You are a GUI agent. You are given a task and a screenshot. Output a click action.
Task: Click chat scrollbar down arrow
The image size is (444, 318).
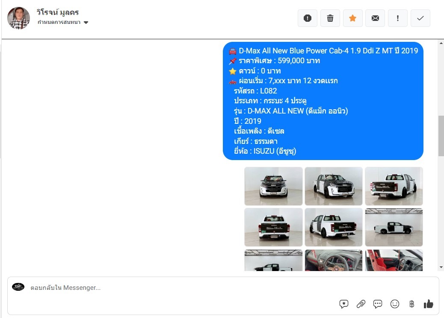click(x=441, y=267)
